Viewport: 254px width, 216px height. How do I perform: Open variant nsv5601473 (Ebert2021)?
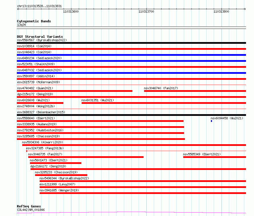click(x=49, y=160)
